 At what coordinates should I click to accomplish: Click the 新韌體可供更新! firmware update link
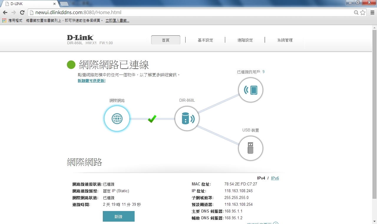pyautogui.click(x=92, y=81)
